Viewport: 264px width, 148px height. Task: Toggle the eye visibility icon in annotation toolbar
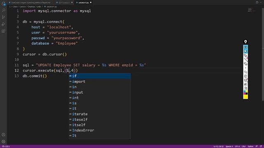click(245, 47)
